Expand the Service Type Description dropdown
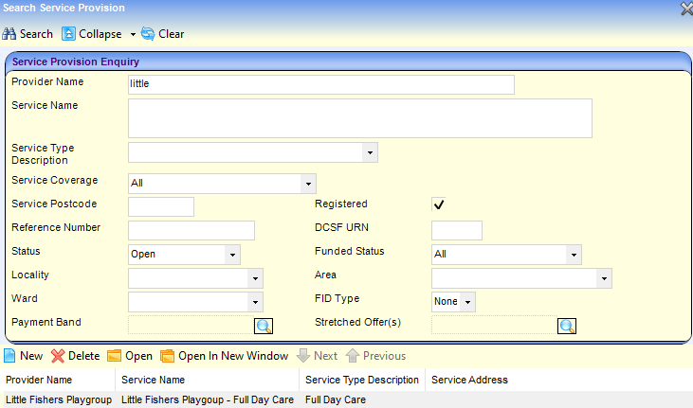Viewport: 693px width, 408px height. (369, 152)
